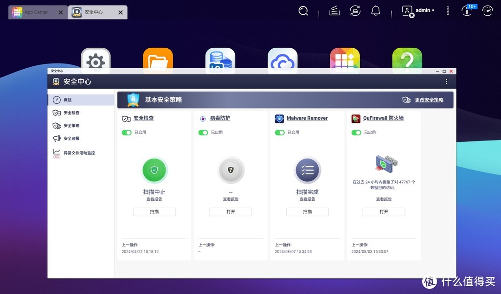Open the notification bell
The width and height of the screenshot is (501, 294).
click(x=375, y=10)
